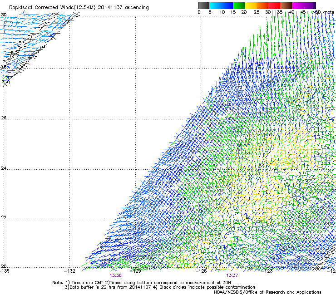The height and width of the screenshot is (295, 336).
Task: Click the orange 25-30 knots legend color
Action: pos(262,5)
